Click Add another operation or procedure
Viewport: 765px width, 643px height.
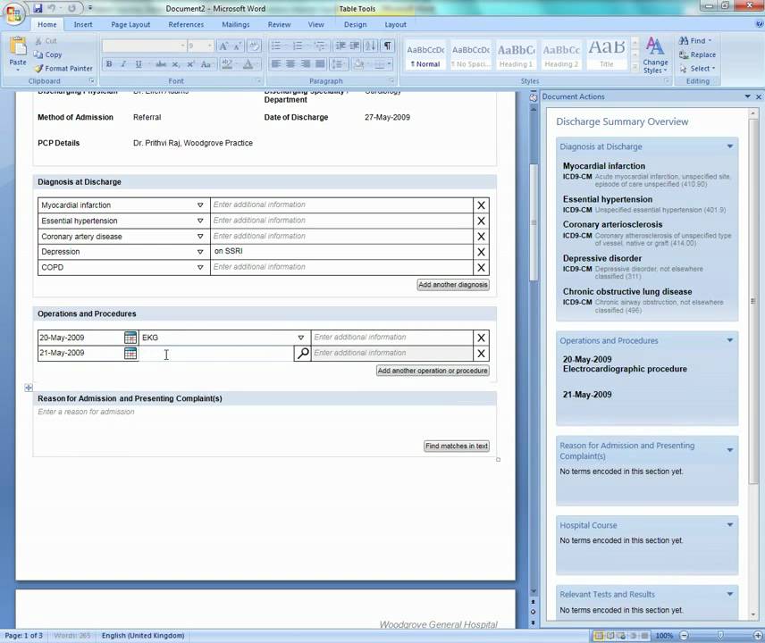pyautogui.click(x=433, y=371)
